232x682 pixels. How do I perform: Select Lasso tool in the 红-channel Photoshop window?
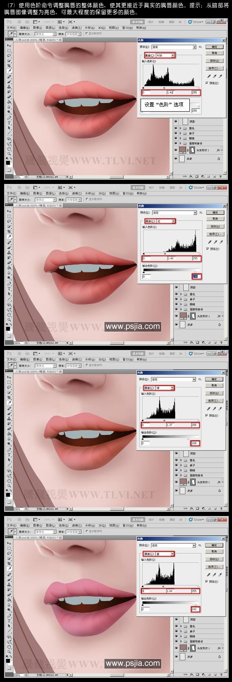pyautogui.click(x=9, y=221)
